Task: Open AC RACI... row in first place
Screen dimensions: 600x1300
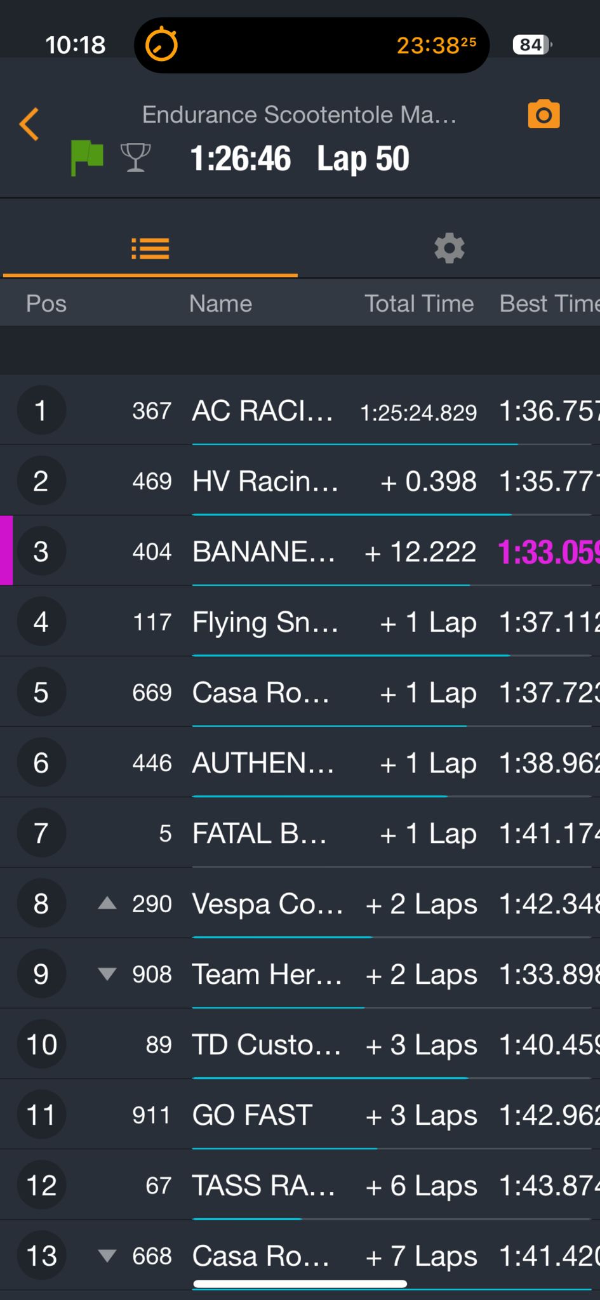Action: click(263, 411)
